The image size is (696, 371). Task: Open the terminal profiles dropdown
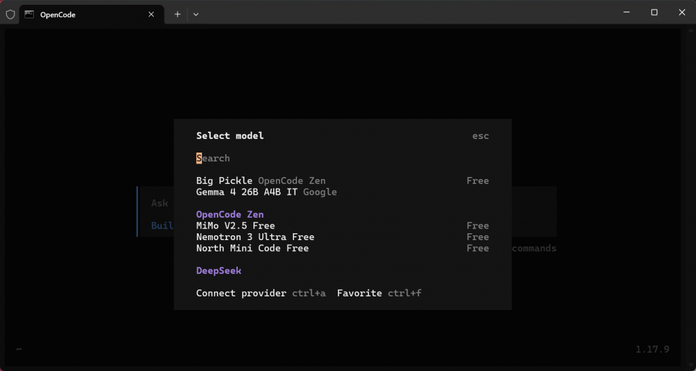[196, 15]
